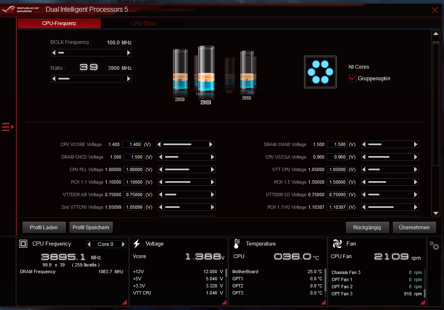The width and height of the screenshot is (444, 310).
Task: Decrease CPU VCORE Voltage with left arrow
Action: point(159,144)
